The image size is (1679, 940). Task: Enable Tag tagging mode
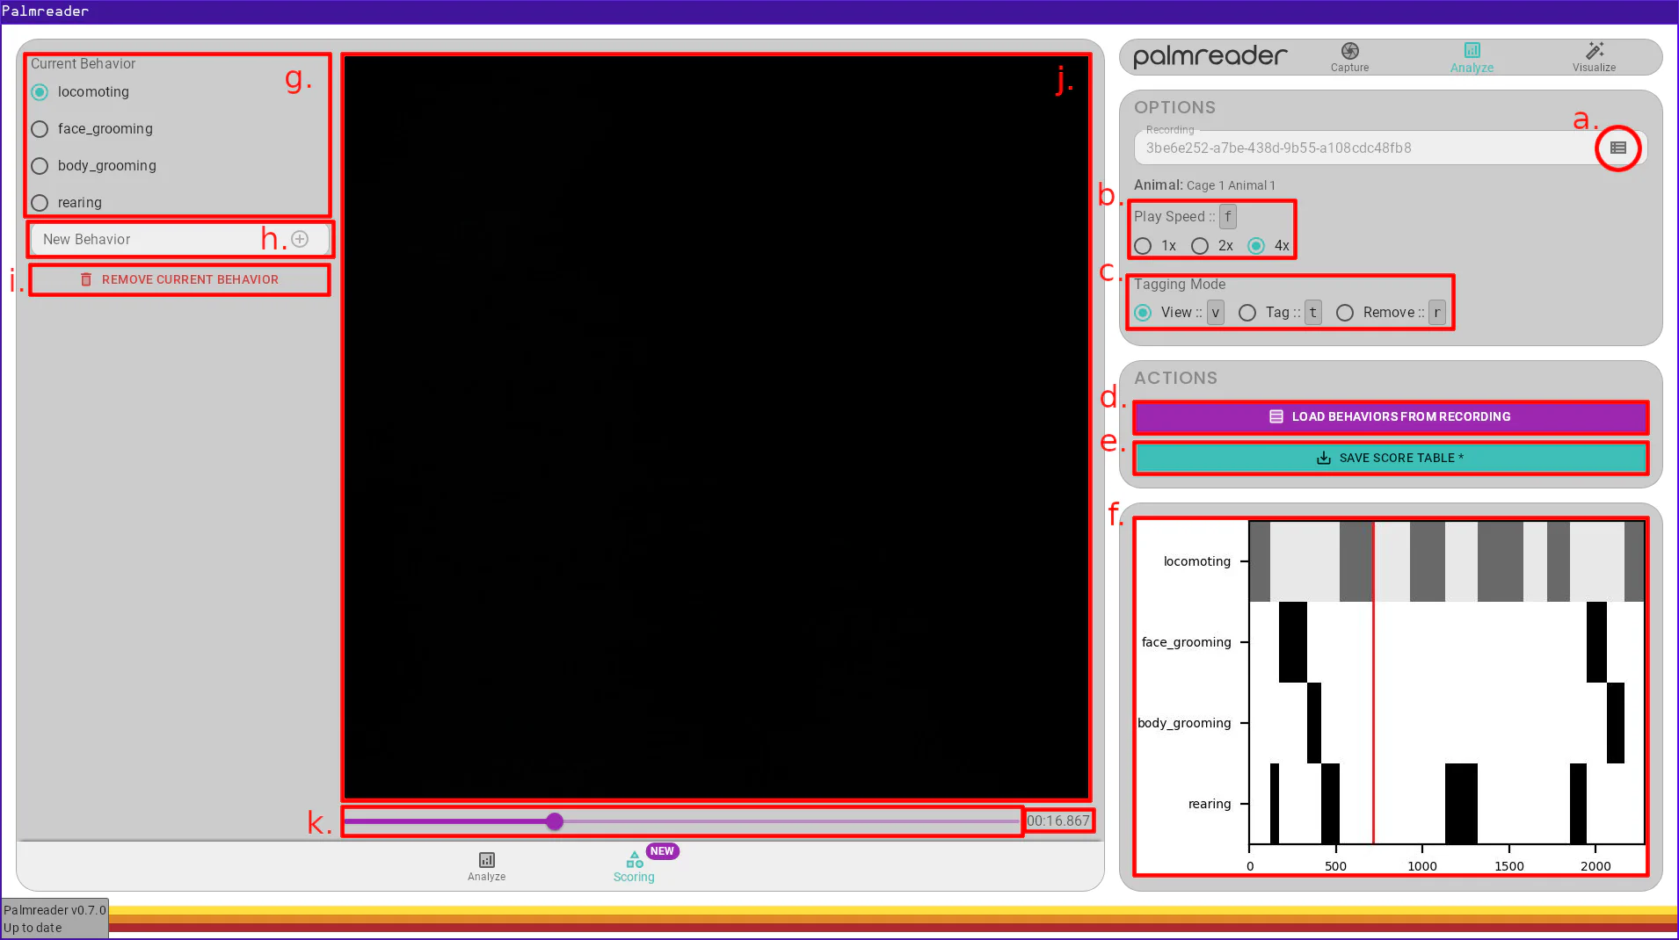point(1247,313)
